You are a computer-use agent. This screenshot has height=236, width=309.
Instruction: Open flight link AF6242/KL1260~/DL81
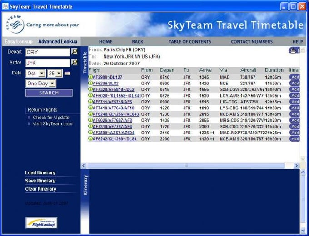115,139
